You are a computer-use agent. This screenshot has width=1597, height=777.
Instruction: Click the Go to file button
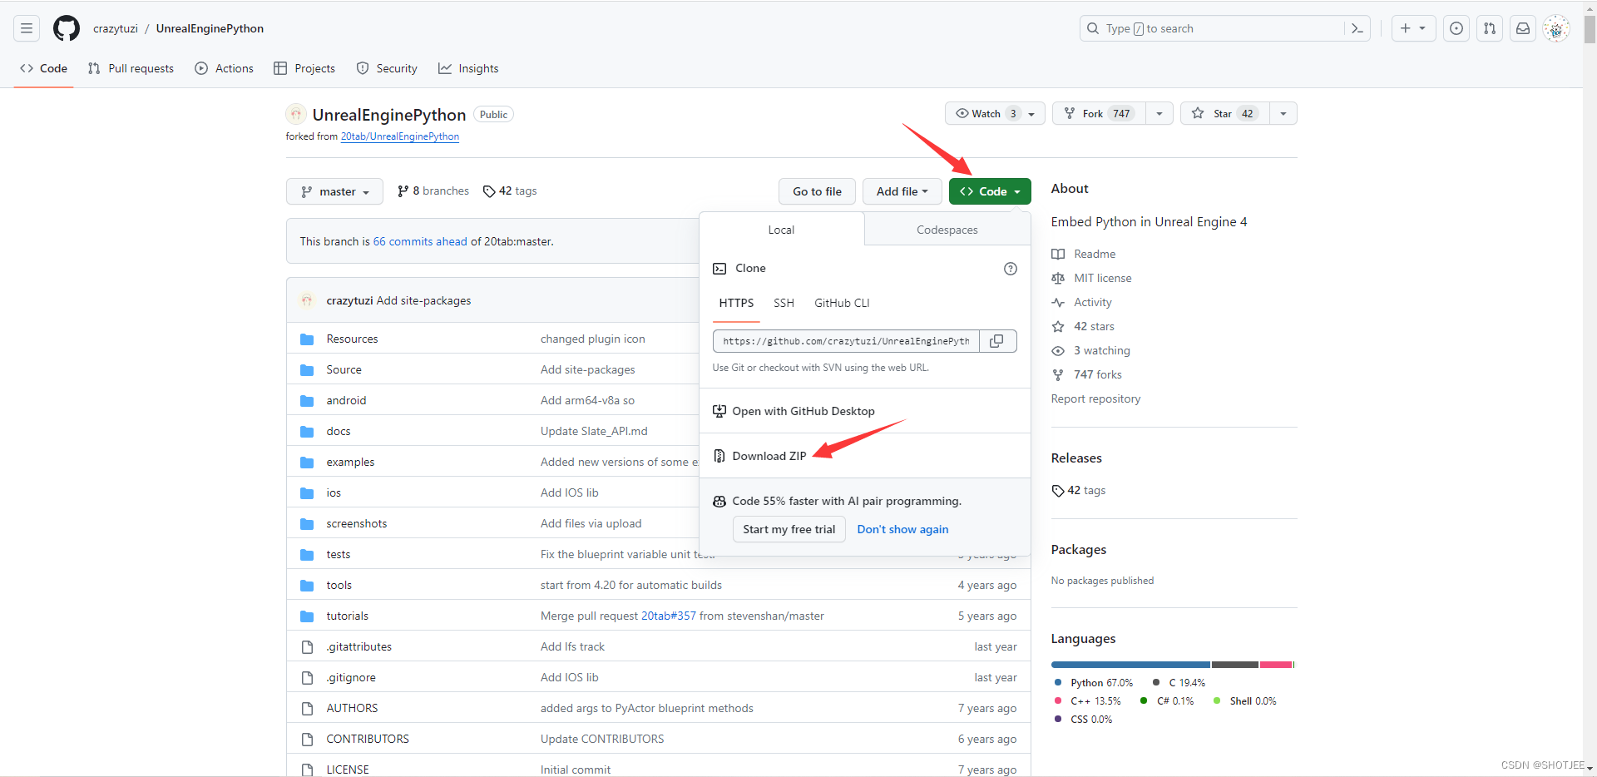click(x=817, y=191)
